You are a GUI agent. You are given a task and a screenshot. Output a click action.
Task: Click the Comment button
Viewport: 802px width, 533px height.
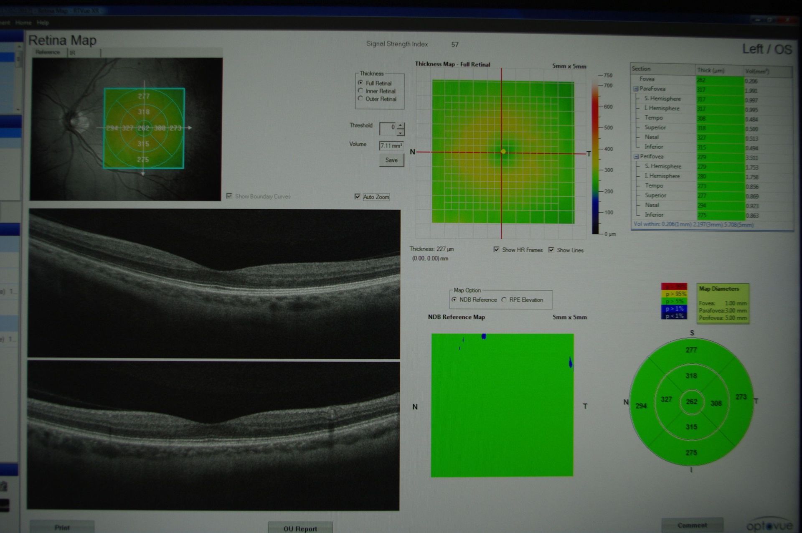click(x=692, y=525)
